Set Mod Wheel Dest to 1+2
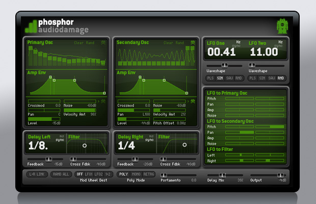 (x=108, y=174)
